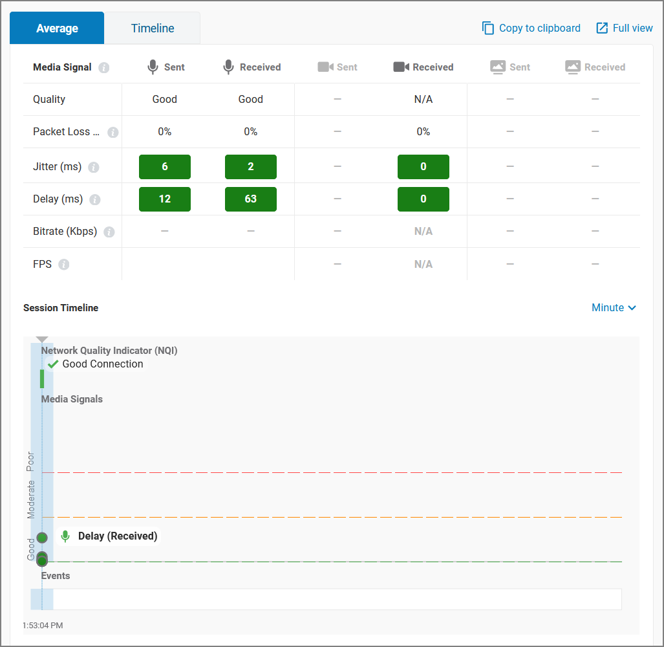This screenshot has width=664, height=647.
Task: Open the Packet Loss info tooltip
Action: tap(113, 132)
